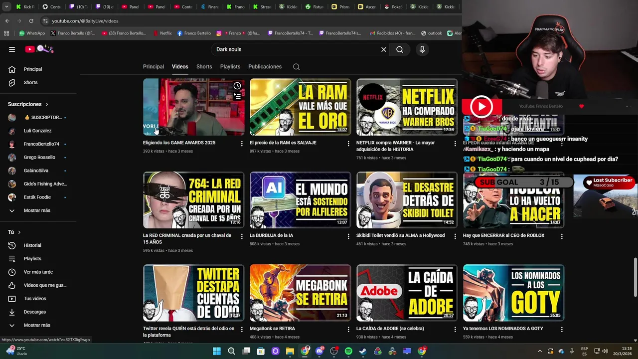
Task: Add GAME AWARDS video to watch later
Action: 237,86
